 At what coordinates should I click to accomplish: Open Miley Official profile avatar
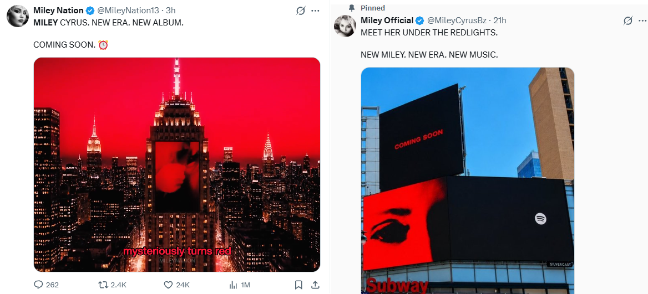(345, 26)
